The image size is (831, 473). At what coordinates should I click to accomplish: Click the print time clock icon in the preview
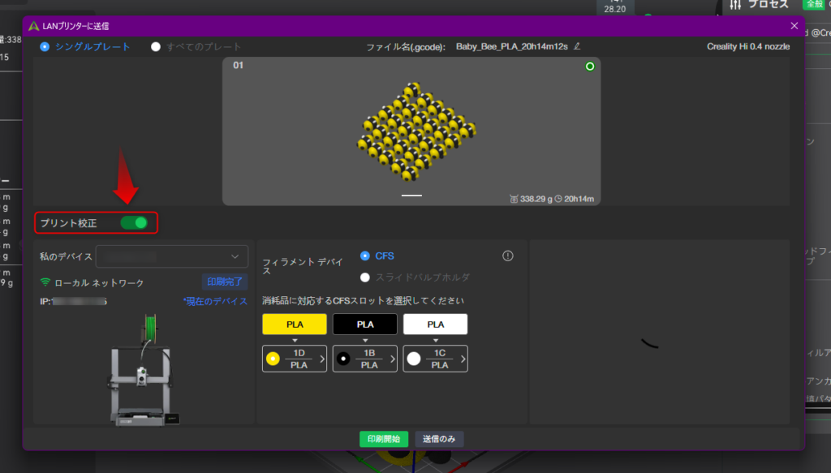(x=559, y=199)
